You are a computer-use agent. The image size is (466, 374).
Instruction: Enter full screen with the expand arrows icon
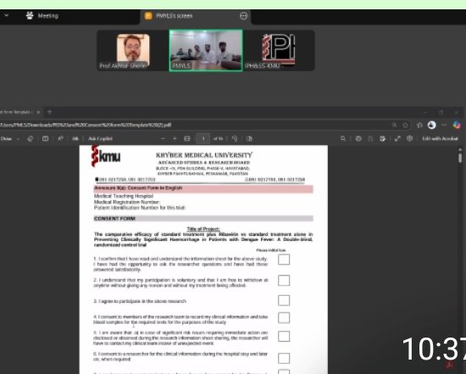coord(397,138)
